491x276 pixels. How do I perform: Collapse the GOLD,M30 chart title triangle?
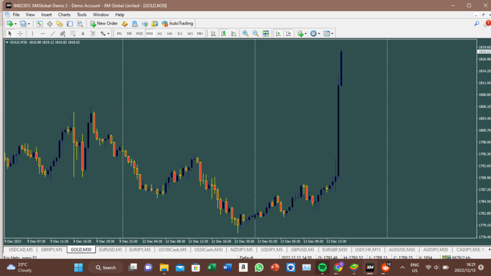click(7, 42)
